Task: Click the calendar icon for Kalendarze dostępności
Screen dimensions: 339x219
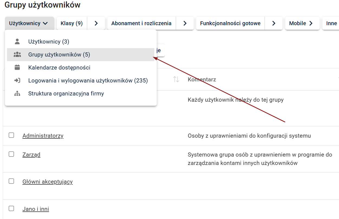Action: coord(17,68)
